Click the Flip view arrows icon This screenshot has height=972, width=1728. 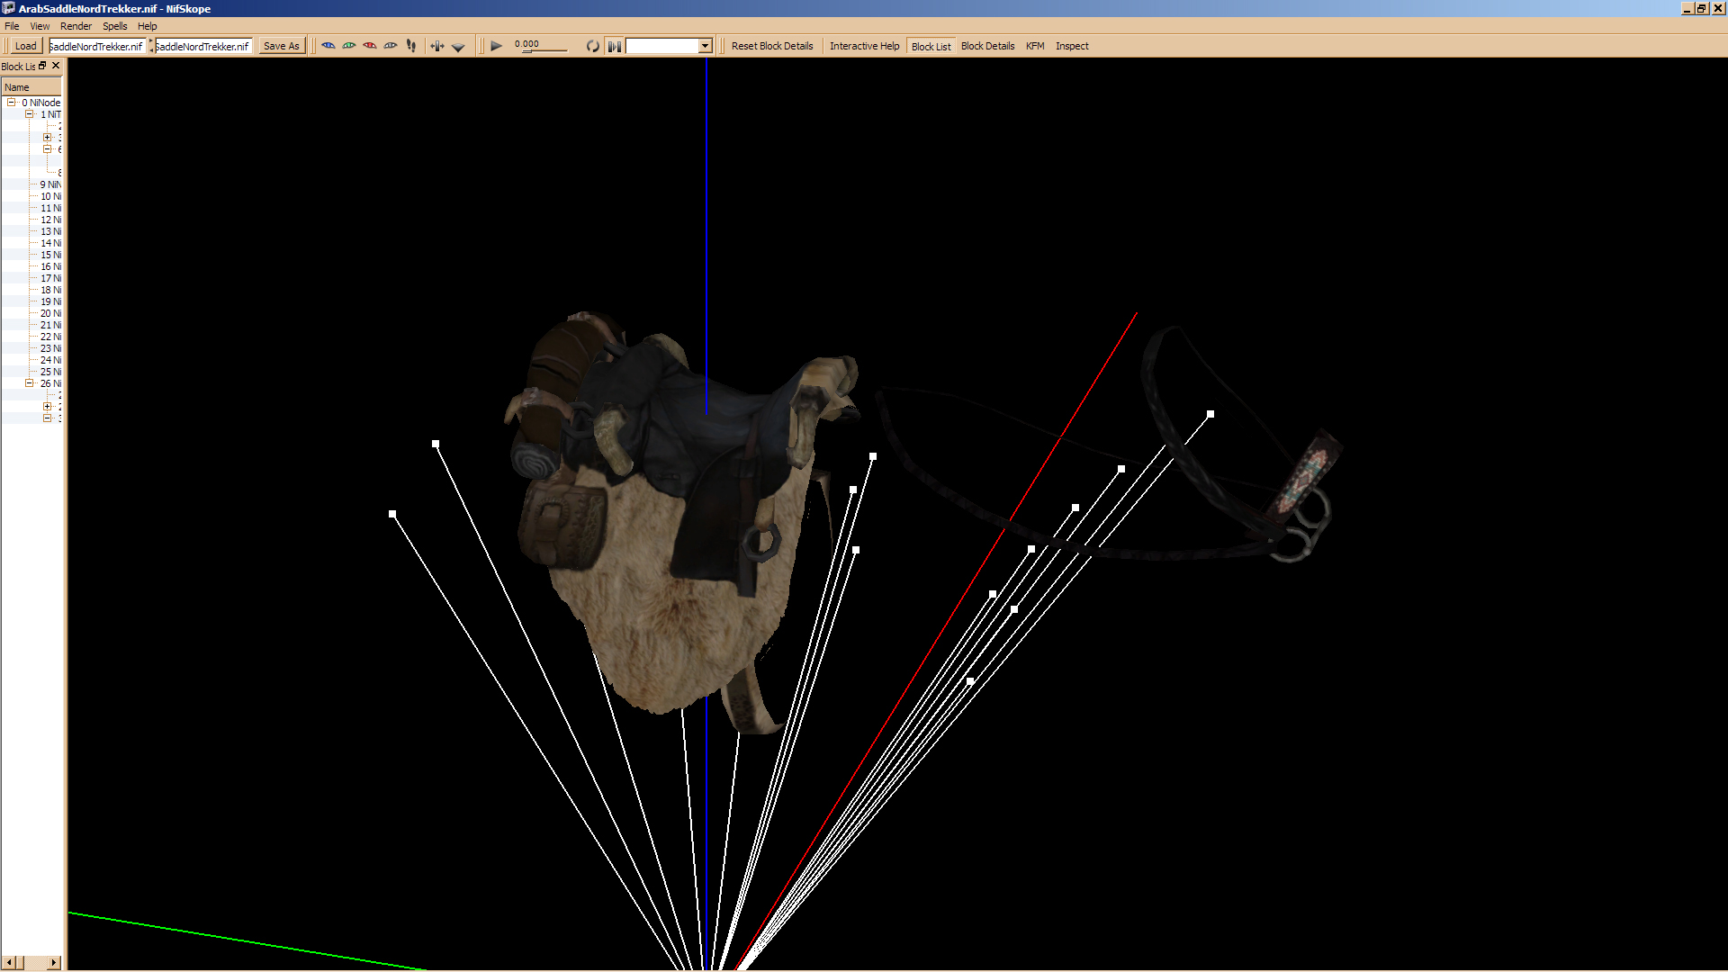coord(437,46)
